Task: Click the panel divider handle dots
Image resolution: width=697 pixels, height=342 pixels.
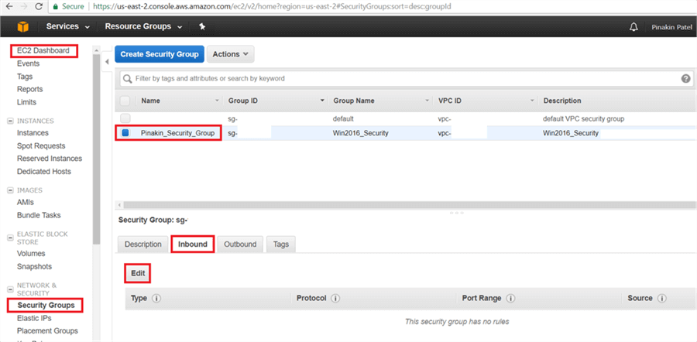Action: (x=456, y=213)
